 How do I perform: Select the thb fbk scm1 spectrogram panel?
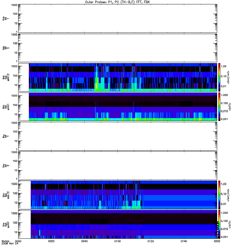(118, 107)
